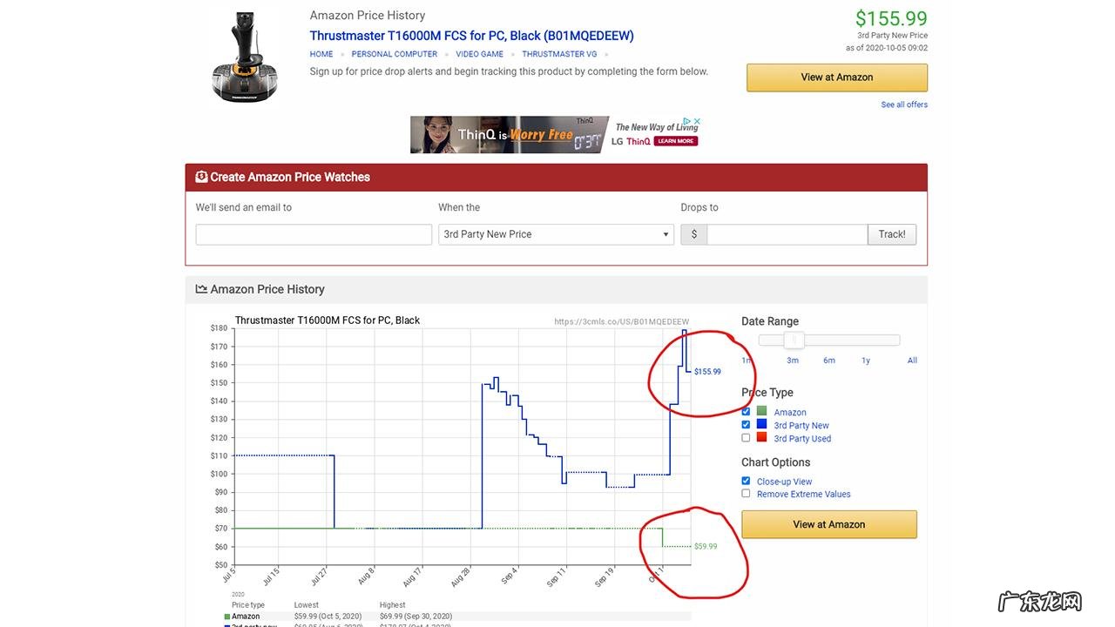Click the lower View at Amazon button
Viewport: 1115px width, 627px height.
tap(829, 524)
